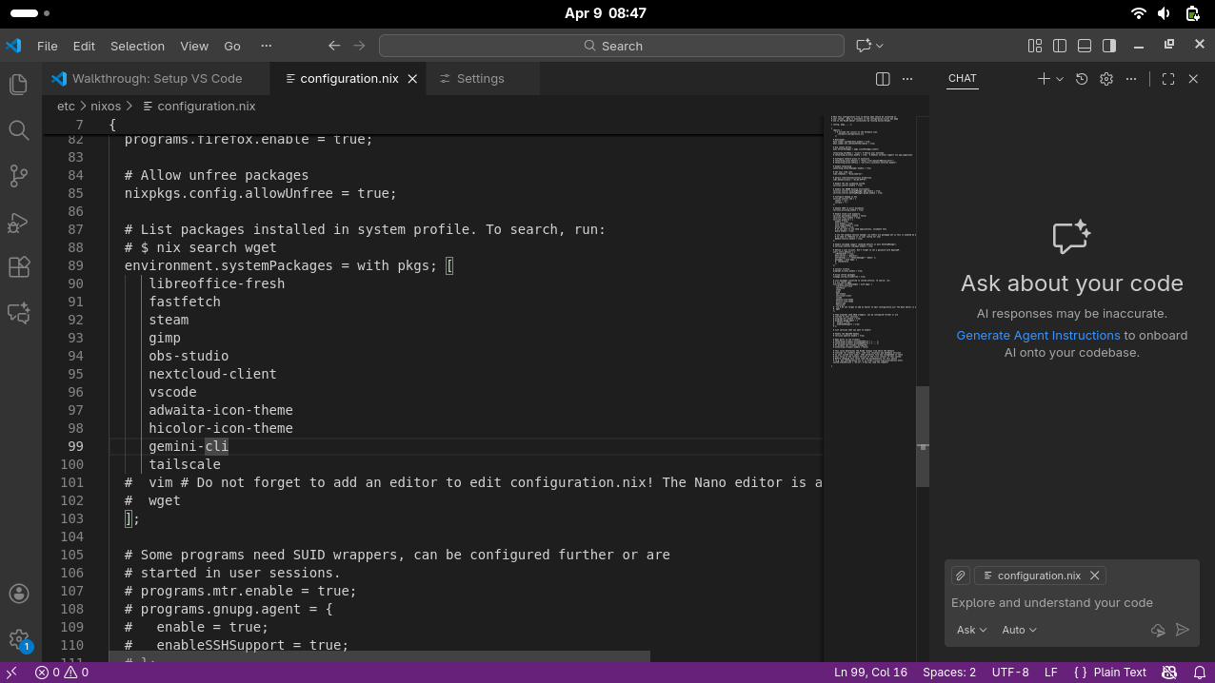The height and width of the screenshot is (683, 1215).
Task: Open Source Control view
Action: [18, 176]
